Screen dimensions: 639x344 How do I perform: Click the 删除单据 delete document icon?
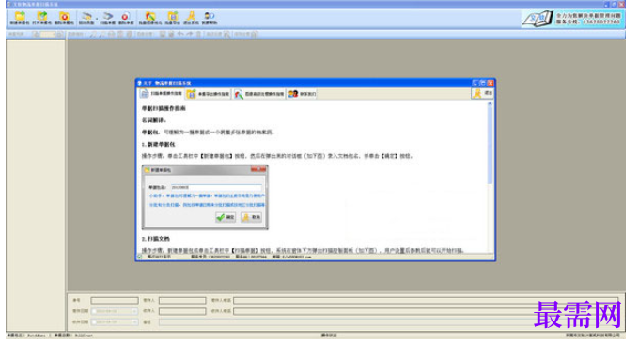point(126,19)
